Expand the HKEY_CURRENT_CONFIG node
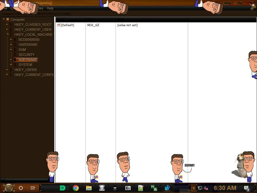The height and width of the screenshot is (193, 257). coord(7,75)
